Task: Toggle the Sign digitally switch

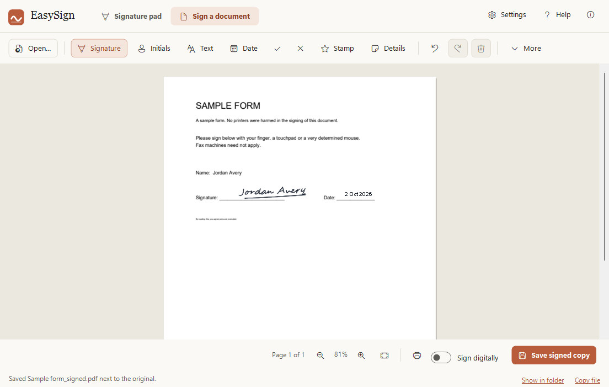Action: click(x=441, y=358)
